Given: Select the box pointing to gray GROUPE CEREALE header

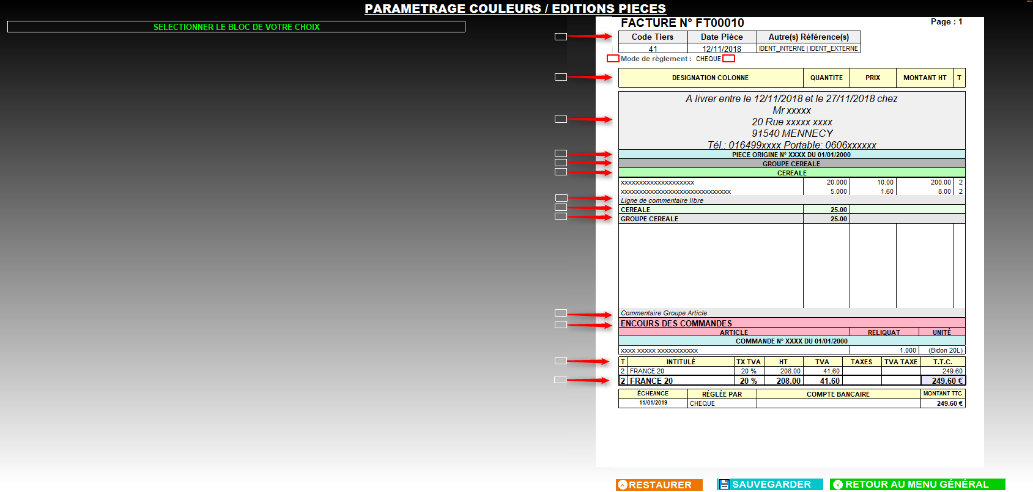Looking at the screenshot, I should [560, 163].
